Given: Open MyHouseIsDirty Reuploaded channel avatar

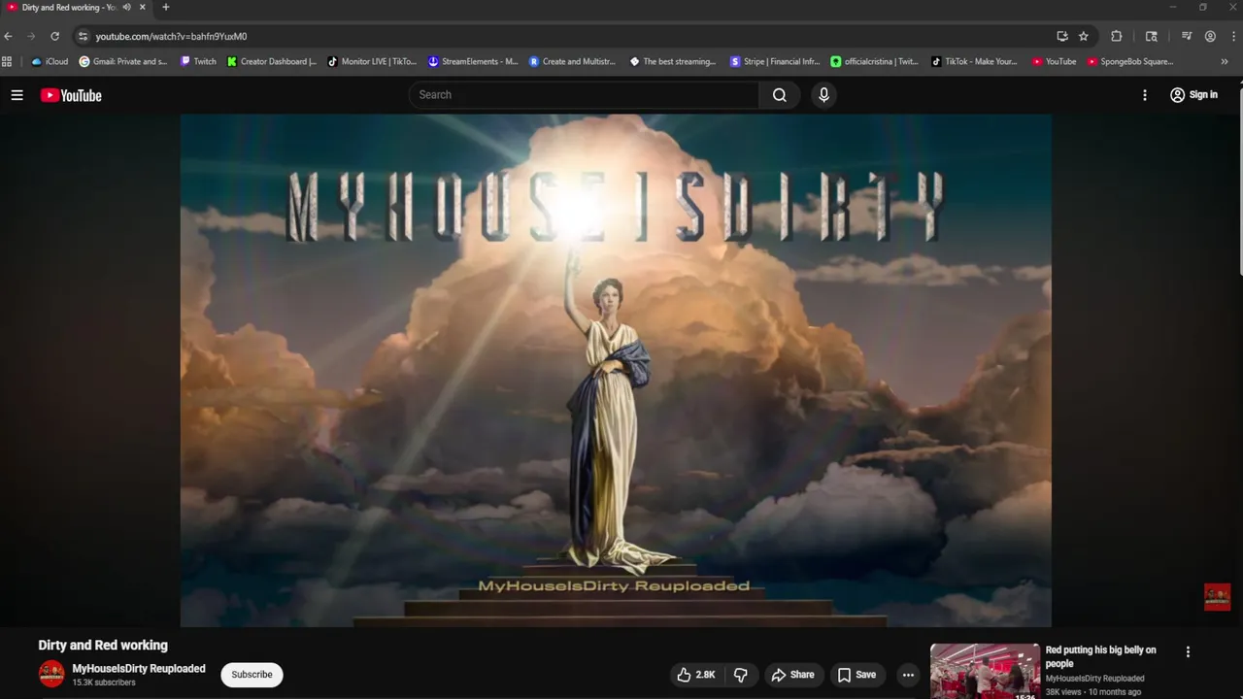Looking at the screenshot, I should (x=51, y=674).
